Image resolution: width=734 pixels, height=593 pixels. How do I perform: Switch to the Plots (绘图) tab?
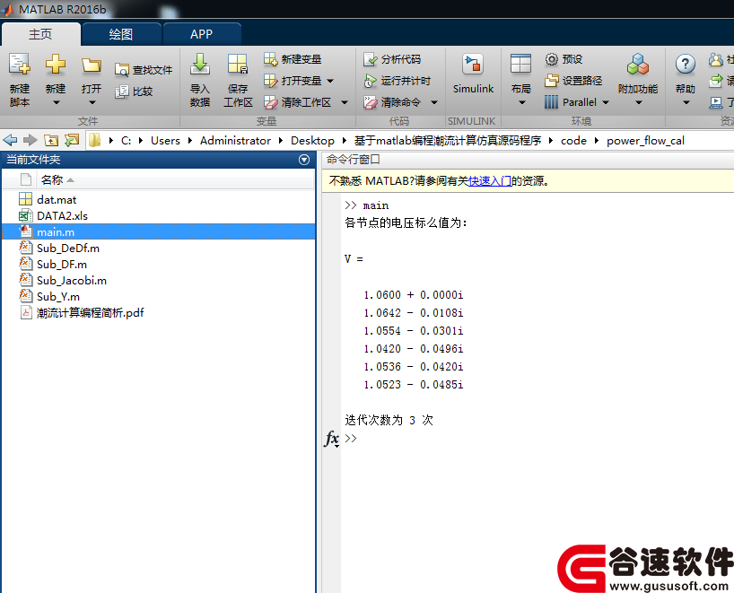coord(121,34)
